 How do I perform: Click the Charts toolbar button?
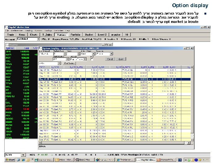(x=34, y=35)
